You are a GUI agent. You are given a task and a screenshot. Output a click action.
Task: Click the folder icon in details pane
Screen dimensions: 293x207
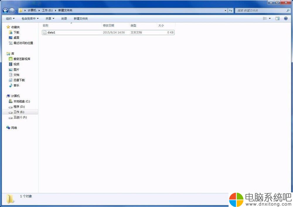(x=10, y=199)
